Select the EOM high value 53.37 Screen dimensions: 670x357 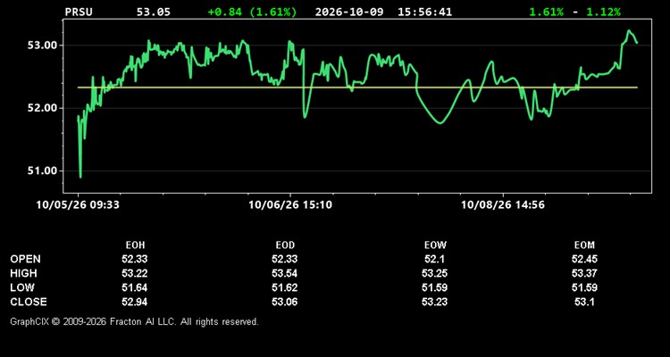click(x=584, y=273)
